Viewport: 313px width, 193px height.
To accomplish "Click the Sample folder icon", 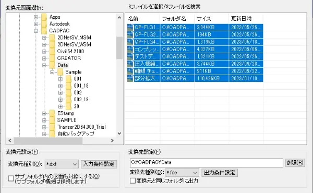I will click(61, 72).
